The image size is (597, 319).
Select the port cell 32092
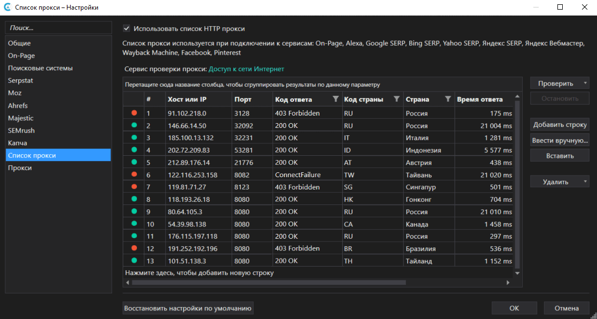click(x=252, y=126)
